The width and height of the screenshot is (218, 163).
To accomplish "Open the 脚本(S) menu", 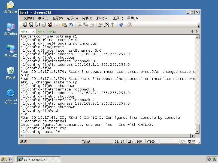I will [101, 18].
